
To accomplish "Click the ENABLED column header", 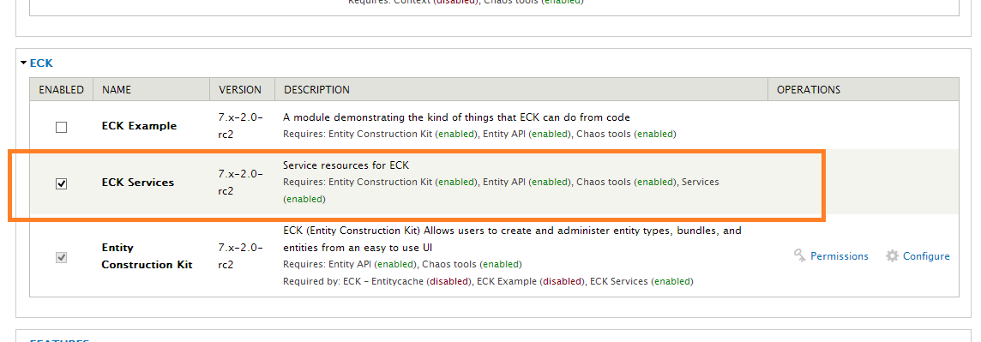I will point(62,89).
